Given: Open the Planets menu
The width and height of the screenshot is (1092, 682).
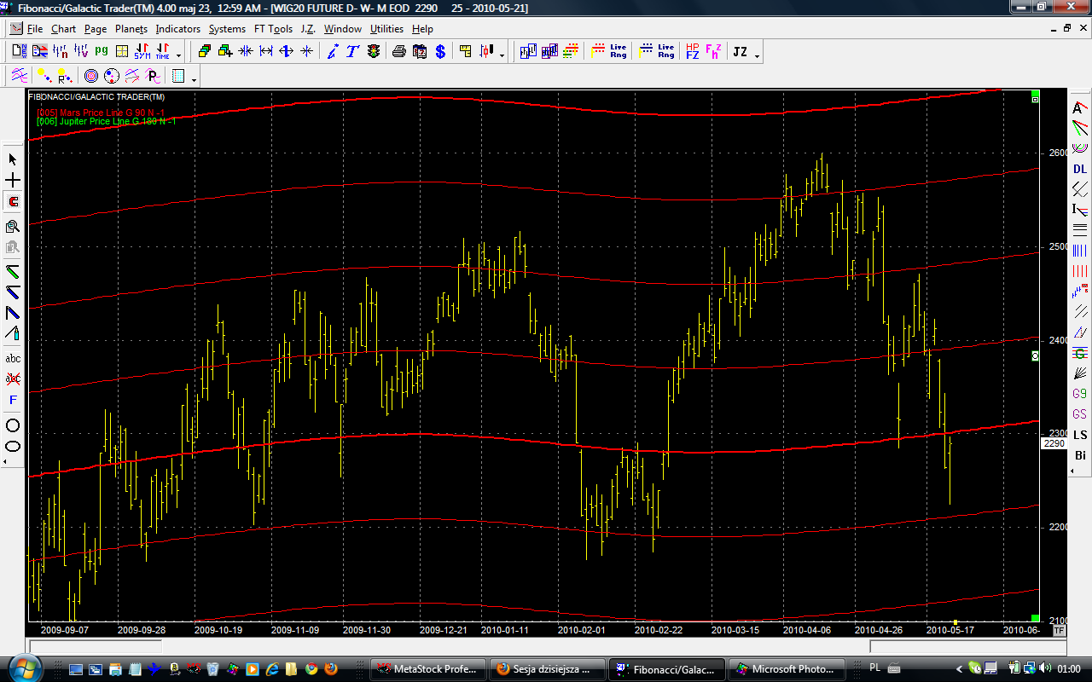Looking at the screenshot, I should [131, 29].
